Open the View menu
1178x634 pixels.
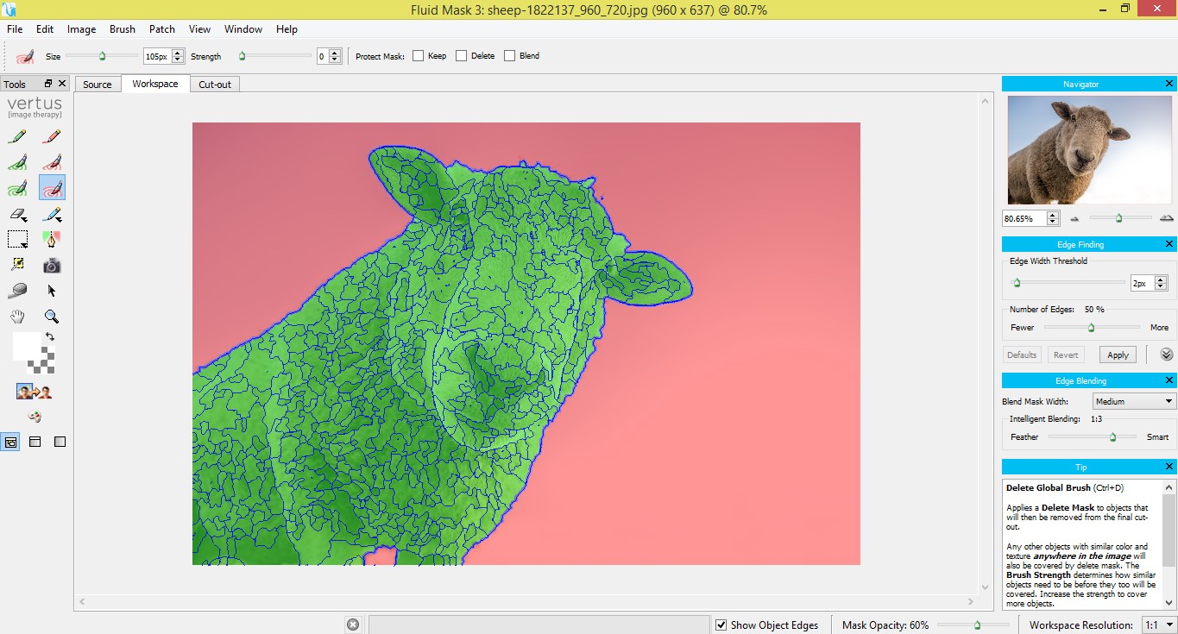pyautogui.click(x=199, y=28)
